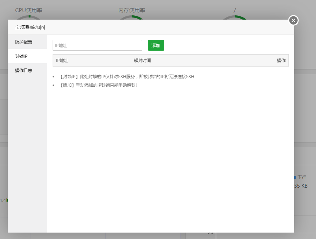
Task: Click the IP地址 column header
Action: click(x=62, y=60)
